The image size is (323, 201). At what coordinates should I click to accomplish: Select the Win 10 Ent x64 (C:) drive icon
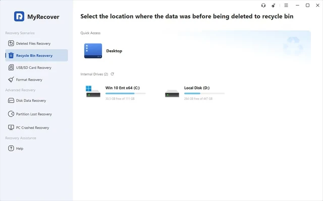pyautogui.click(x=93, y=91)
